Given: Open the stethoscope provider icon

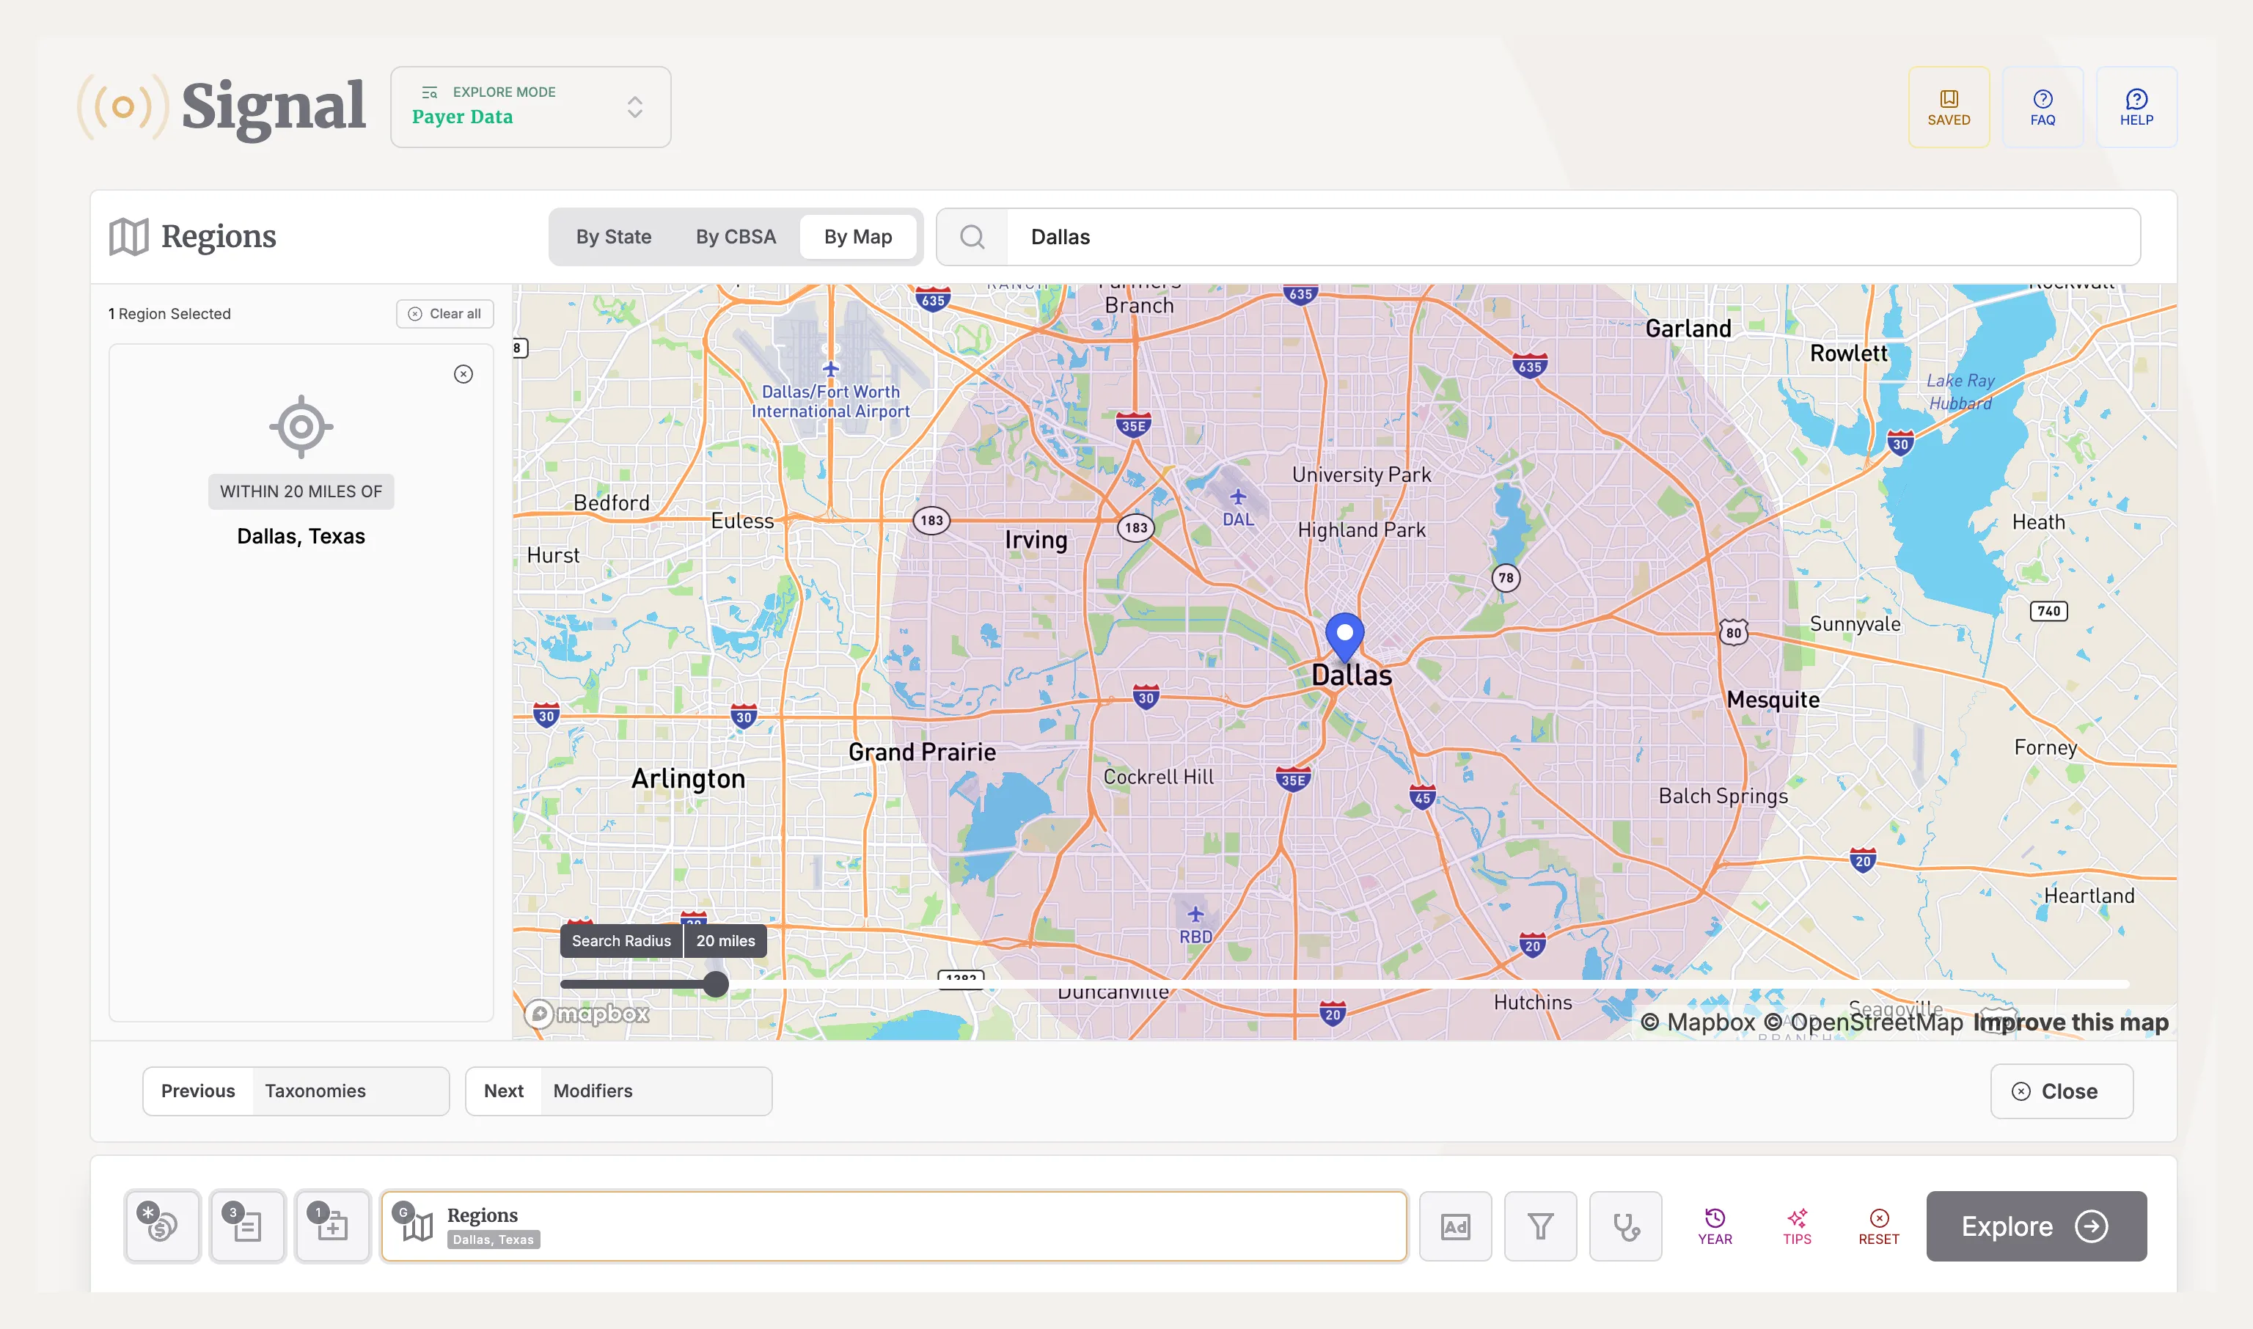Looking at the screenshot, I should point(1625,1226).
